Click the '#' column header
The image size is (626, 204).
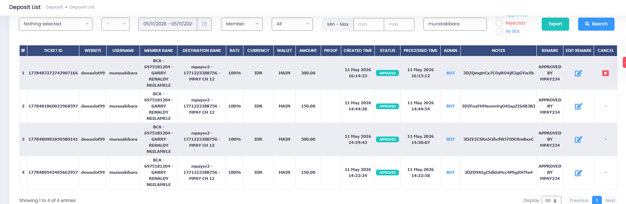pyautogui.click(x=23, y=51)
